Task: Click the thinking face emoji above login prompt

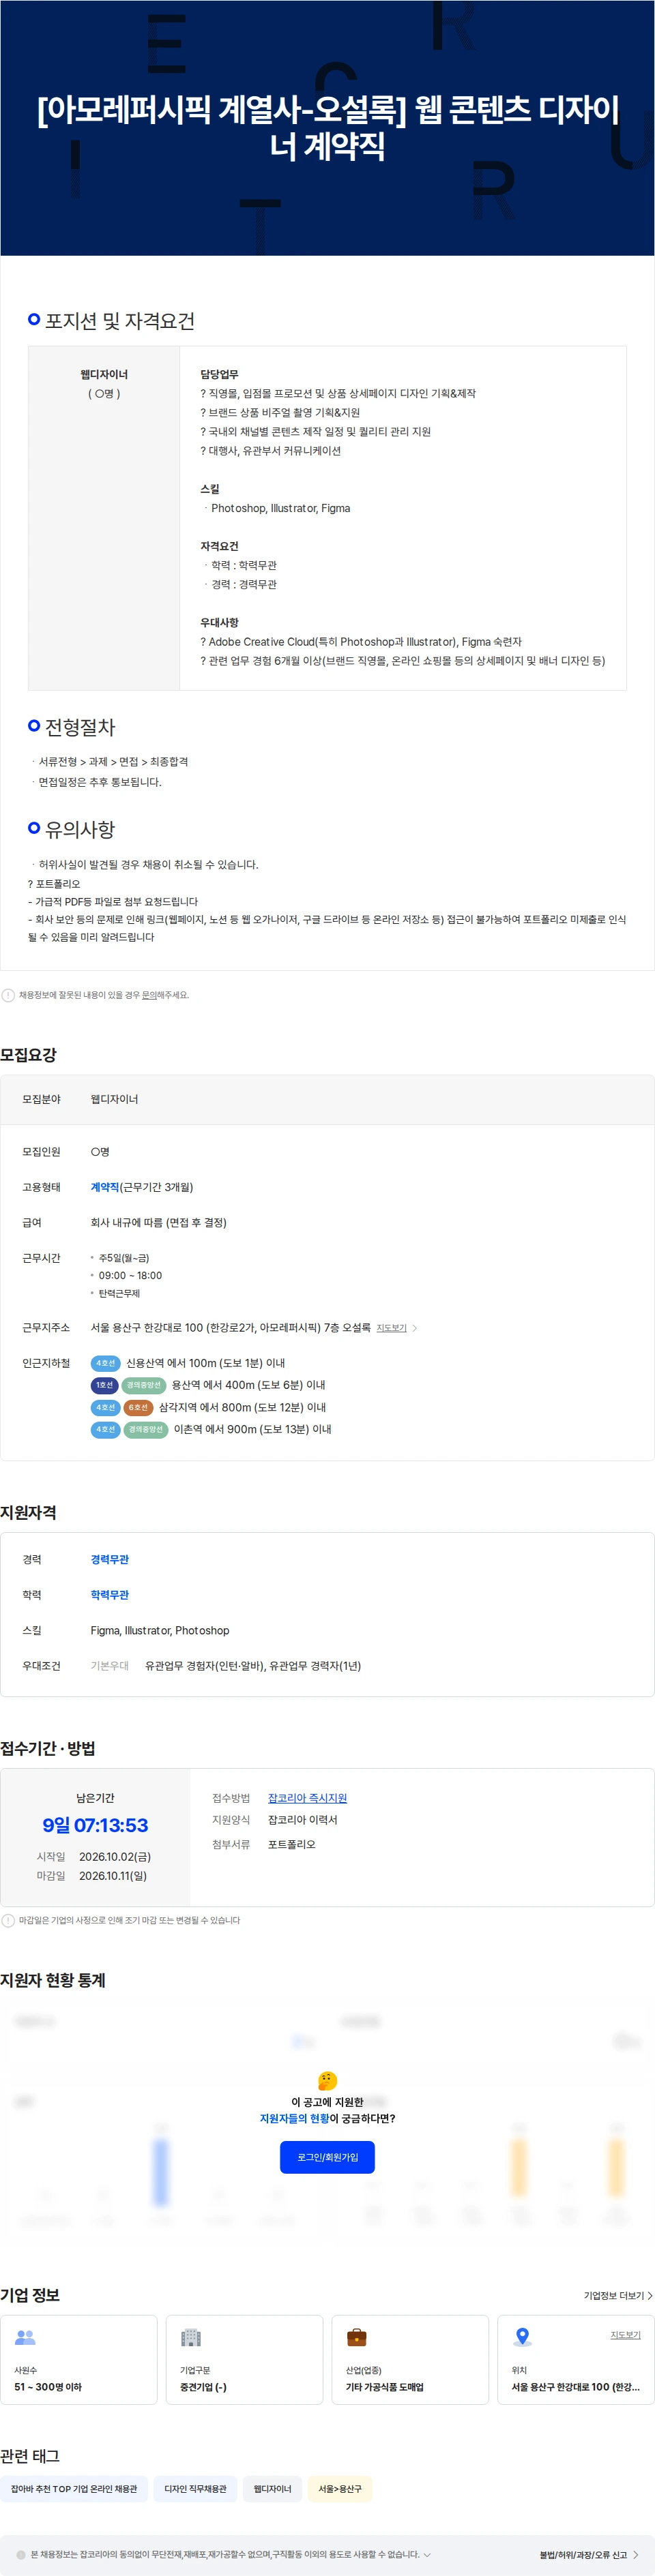Action: (x=327, y=2080)
